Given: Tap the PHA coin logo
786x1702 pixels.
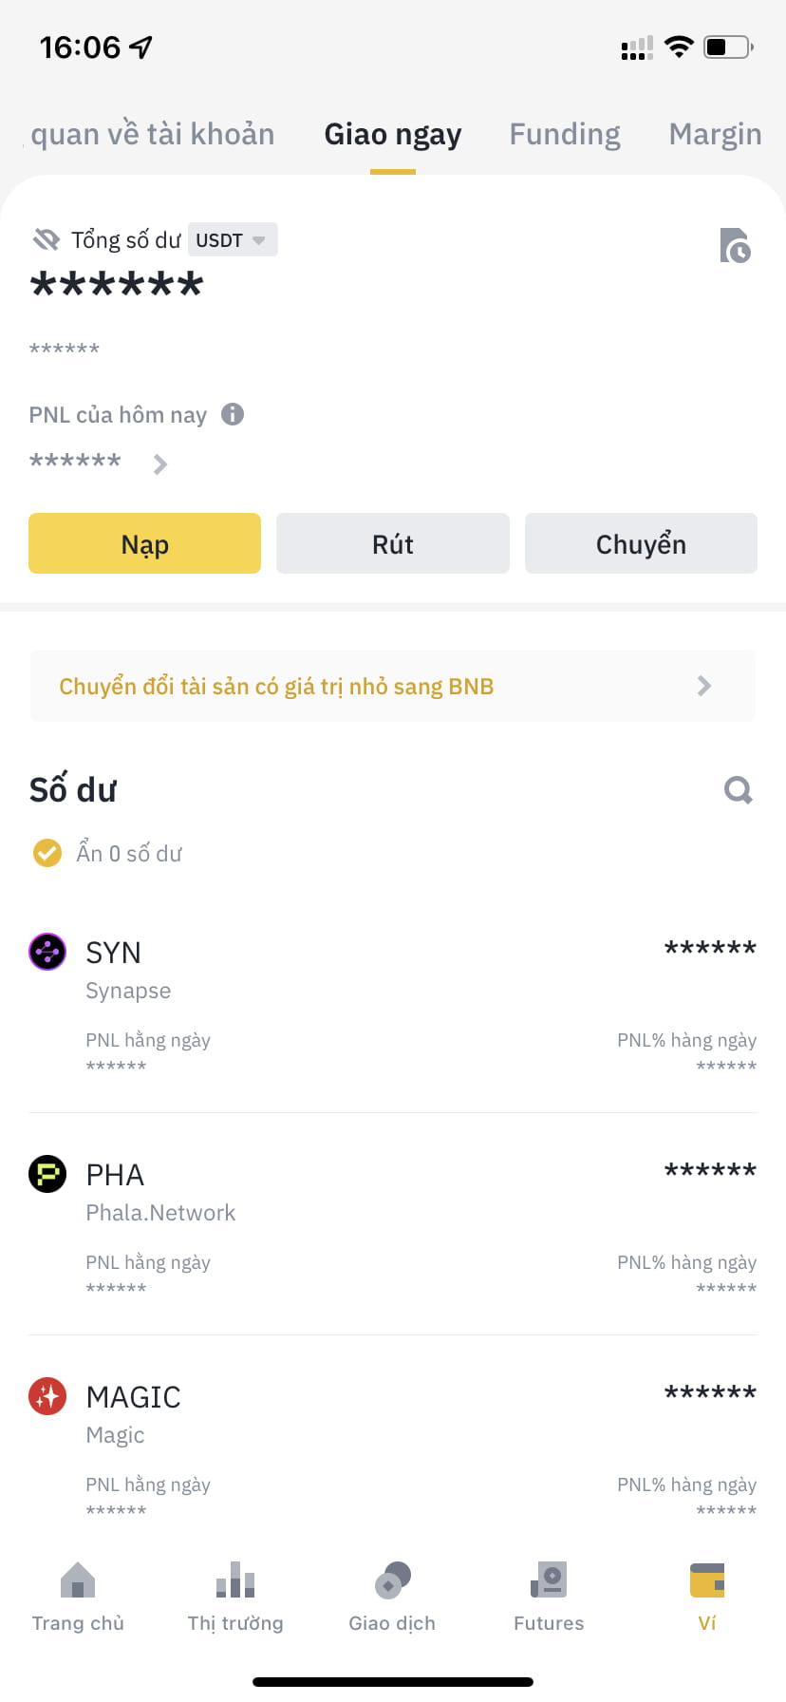Looking at the screenshot, I should (x=47, y=1174).
